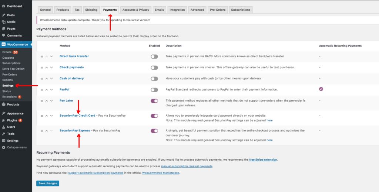Open SecurionPay Credit Card method settings

point(77,116)
